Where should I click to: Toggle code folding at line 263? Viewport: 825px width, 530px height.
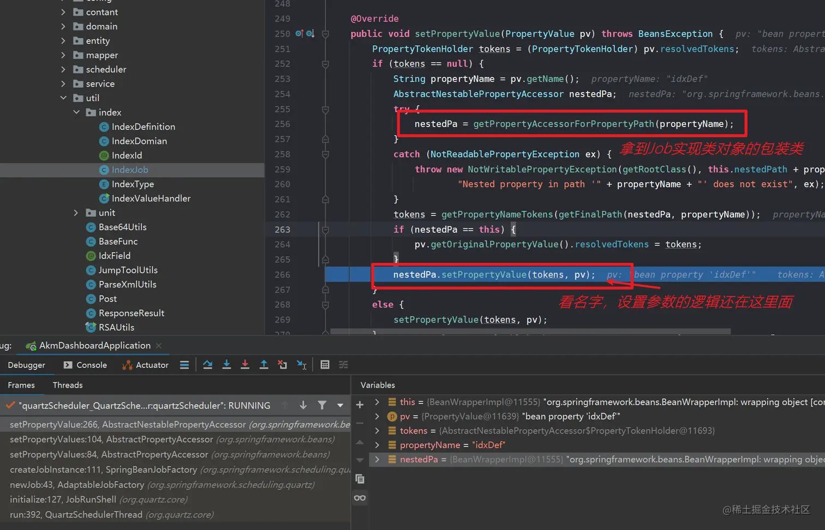tap(325, 230)
